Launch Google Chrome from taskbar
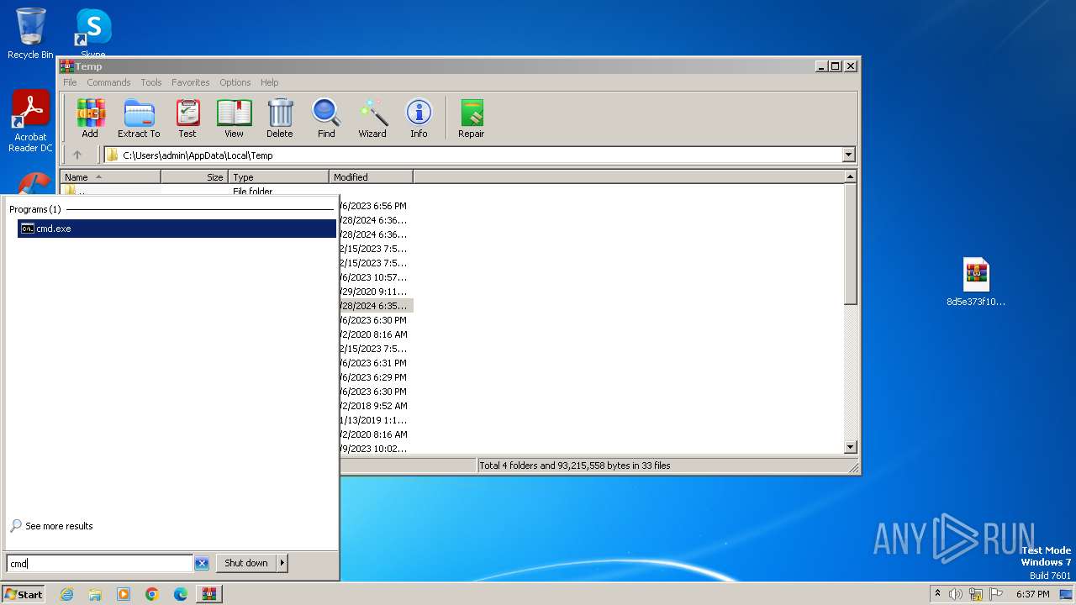Screen dimensions: 1076x605 tap(152, 594)
